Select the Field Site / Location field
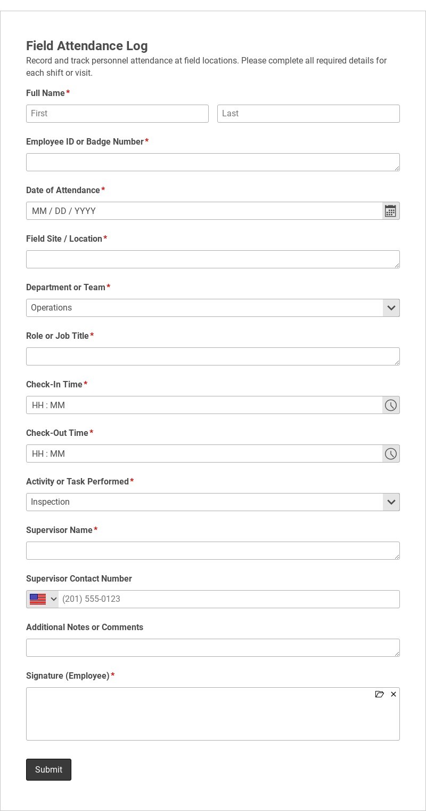The height and width of the screenshot is (811, 426). click(x=213, y=259)
